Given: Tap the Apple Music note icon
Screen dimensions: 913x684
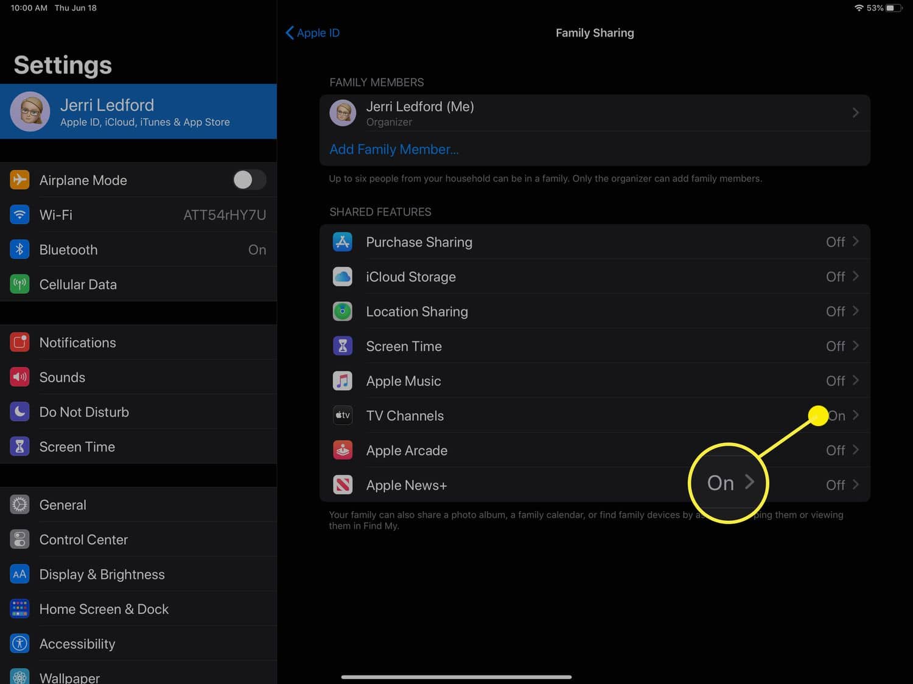Looking at the screenshot, I should point(343,381).
